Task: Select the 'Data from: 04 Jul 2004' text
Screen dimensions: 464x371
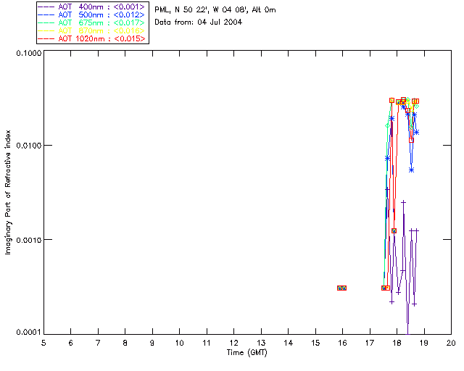Action: pos(199,22)
